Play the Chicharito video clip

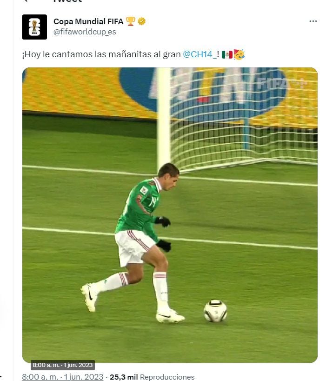[170, 215]
